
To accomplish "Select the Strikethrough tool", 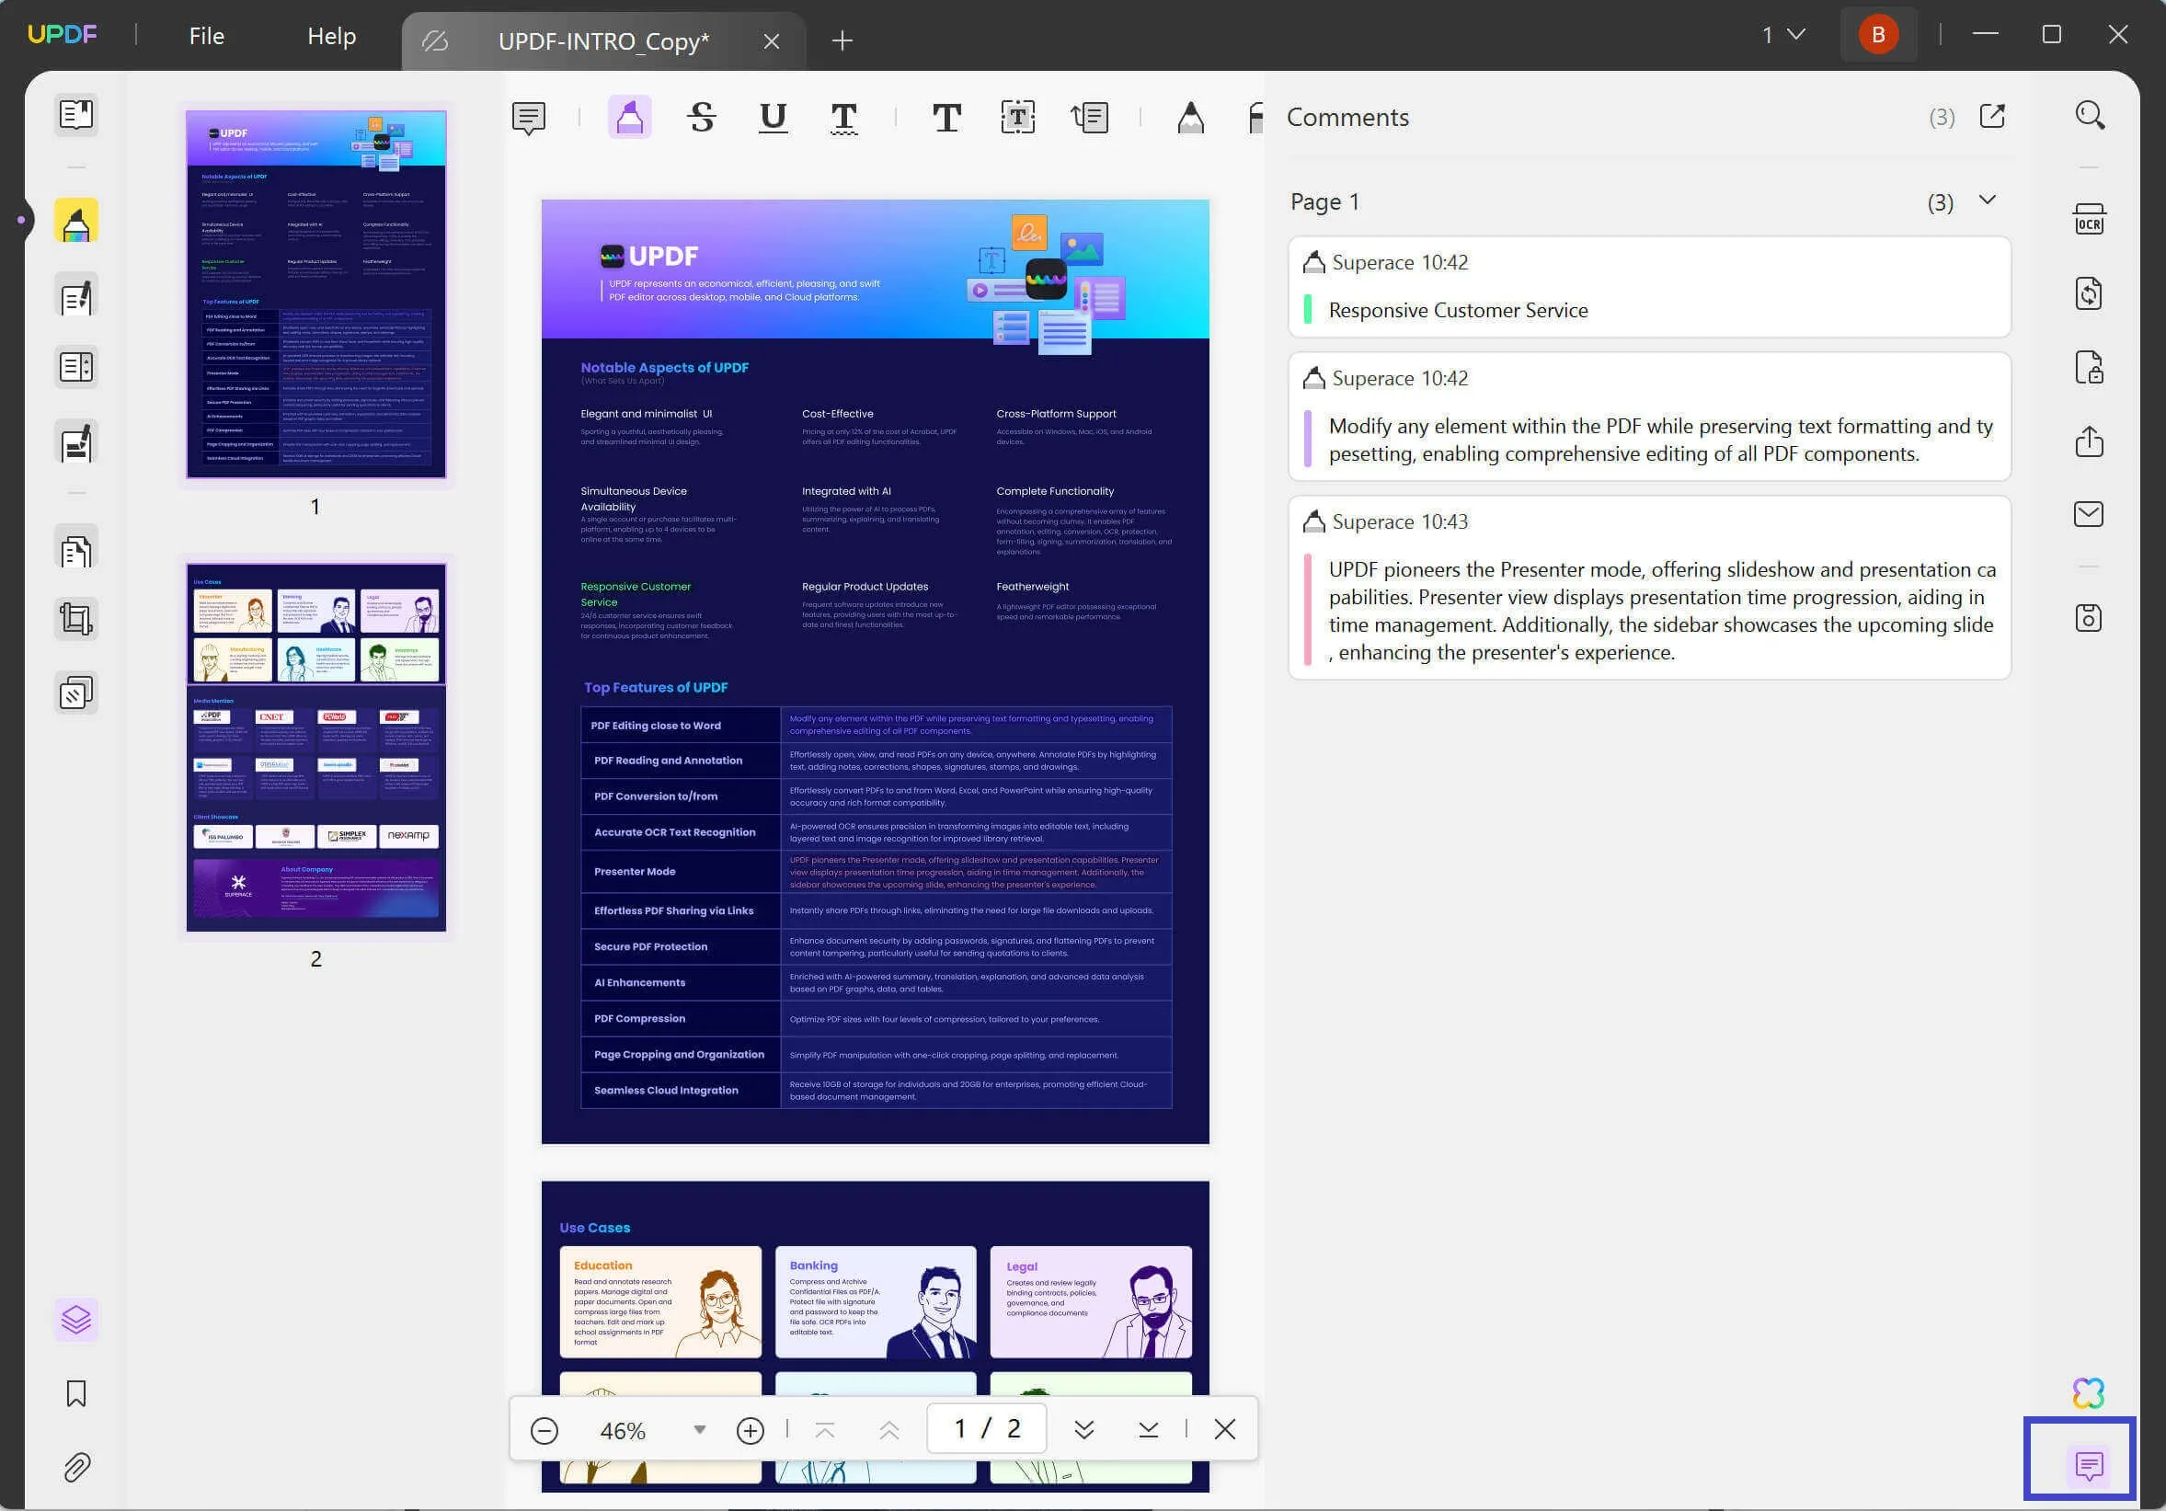I will 701,118.
